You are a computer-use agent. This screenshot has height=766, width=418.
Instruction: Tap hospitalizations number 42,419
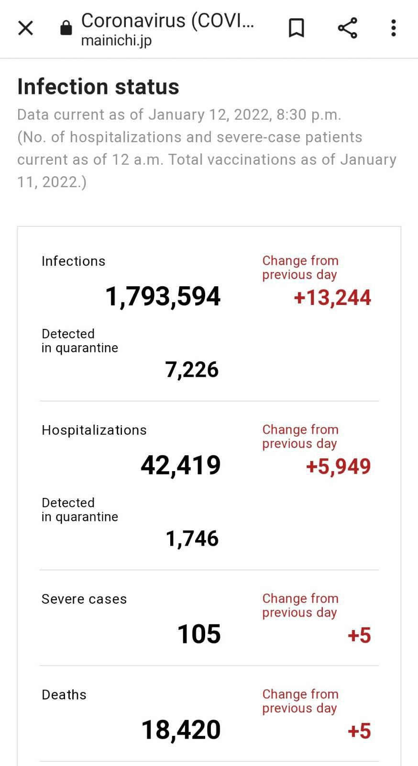click(x=181, y=465)
